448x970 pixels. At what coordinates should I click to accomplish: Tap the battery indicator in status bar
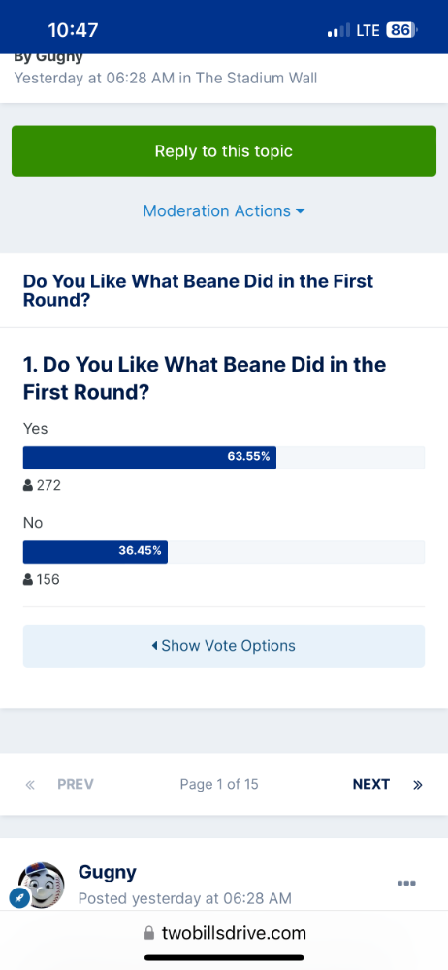coord(402,30)
